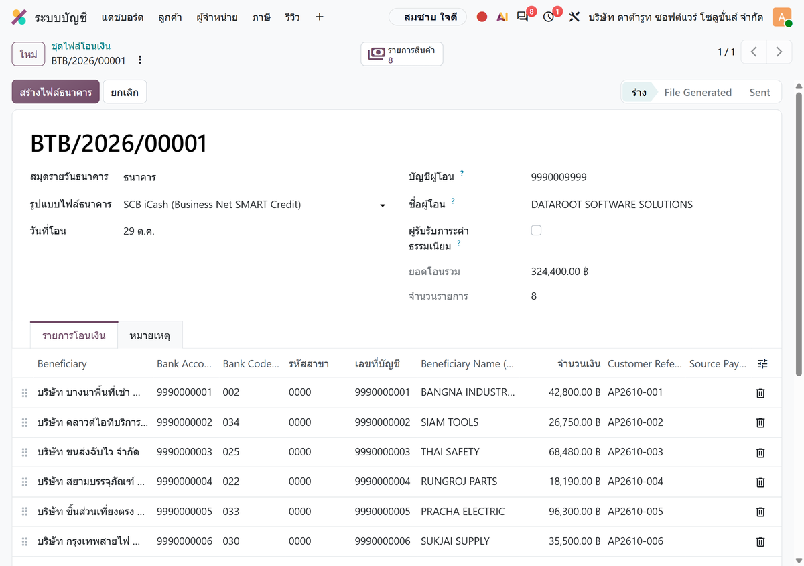Viewport: 804px width, 566px height.
Task: Switch to the หมายเหตุ tab
Action: tap(150, 335)
